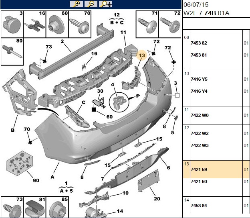Click part number 7422 W3

click(x=200, y=145)
